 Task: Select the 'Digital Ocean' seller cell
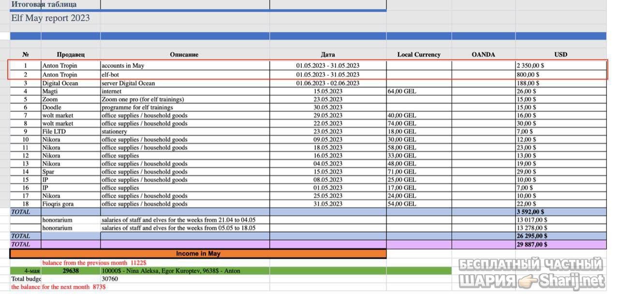pos(71,83)
